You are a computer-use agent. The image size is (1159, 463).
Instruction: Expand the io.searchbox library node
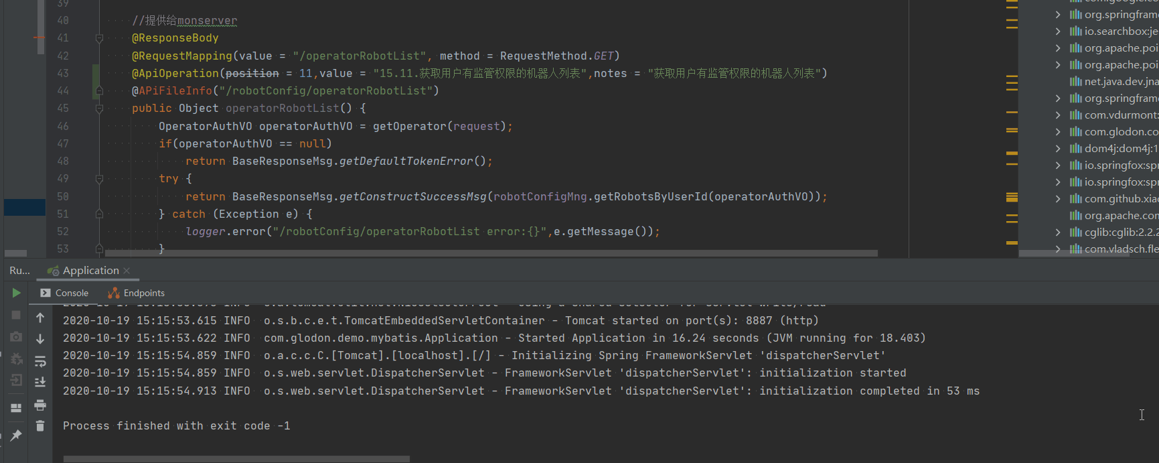click(x=1058, y=31)
